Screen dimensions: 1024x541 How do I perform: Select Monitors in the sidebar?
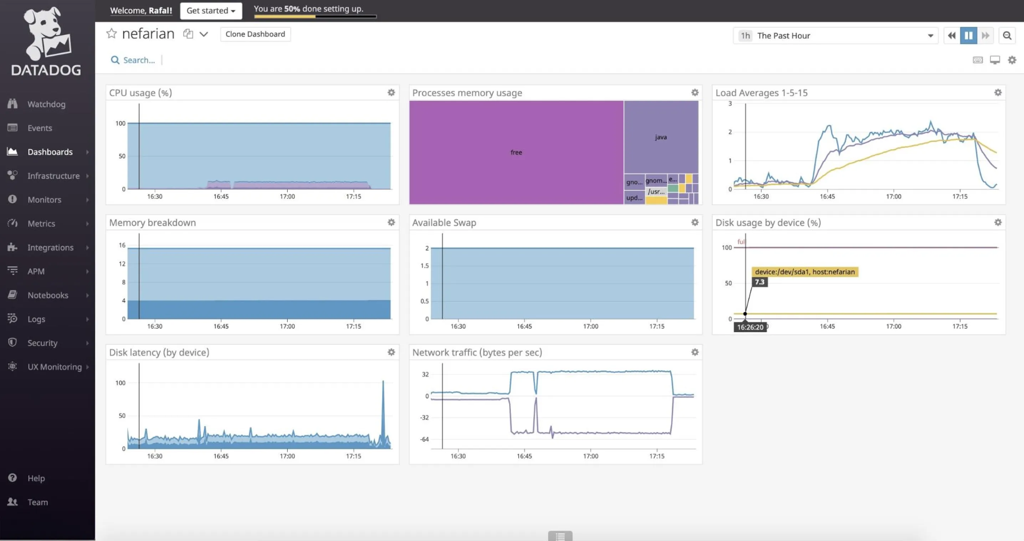[44, 200]
